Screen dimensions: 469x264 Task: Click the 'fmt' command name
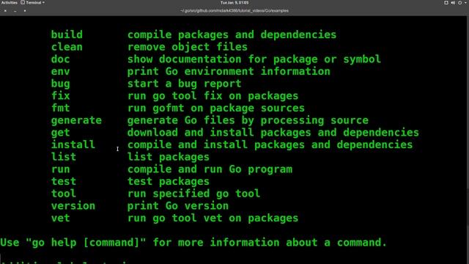coord(60,108)
